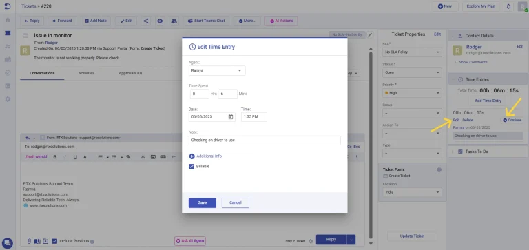Image resolution: width=529 pixels, height=250 pixels.
Task: Click Edit in the ticket toolbar
Action: [x=126, y=21]
